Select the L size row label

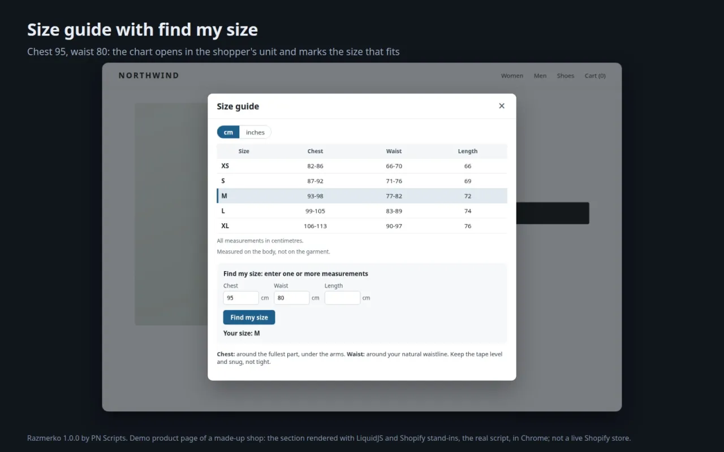223,211
